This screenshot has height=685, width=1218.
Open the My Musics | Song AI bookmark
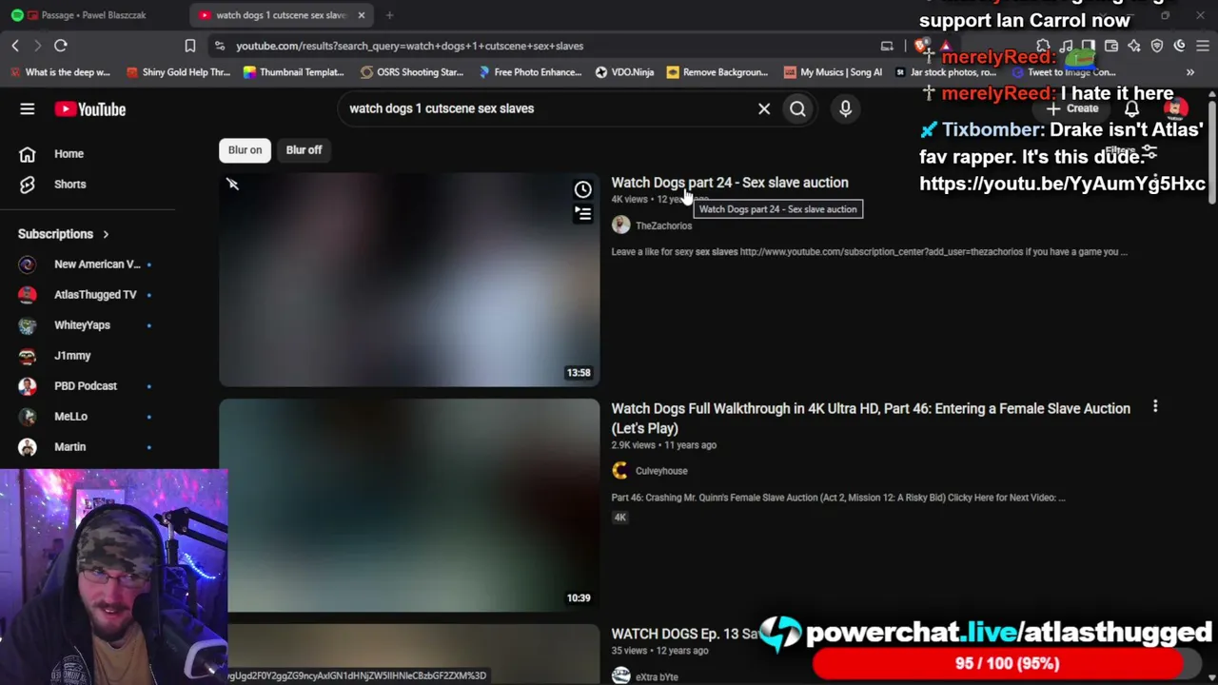[x=834, y=72]
